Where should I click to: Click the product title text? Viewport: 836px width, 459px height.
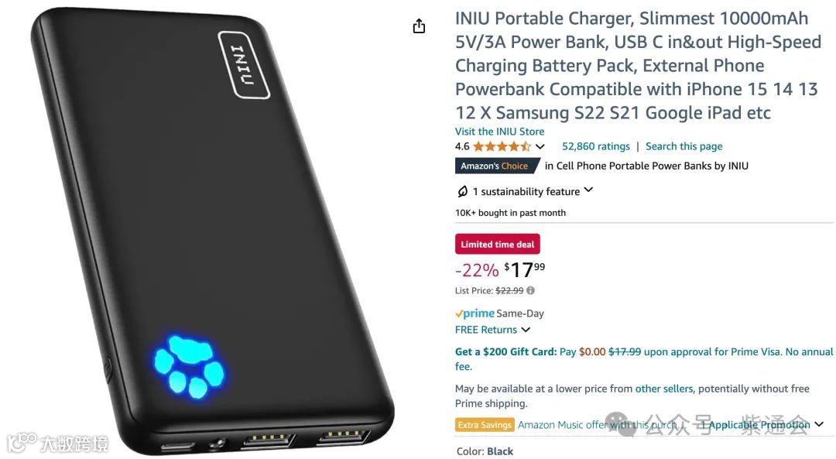(x=638, y=66)
